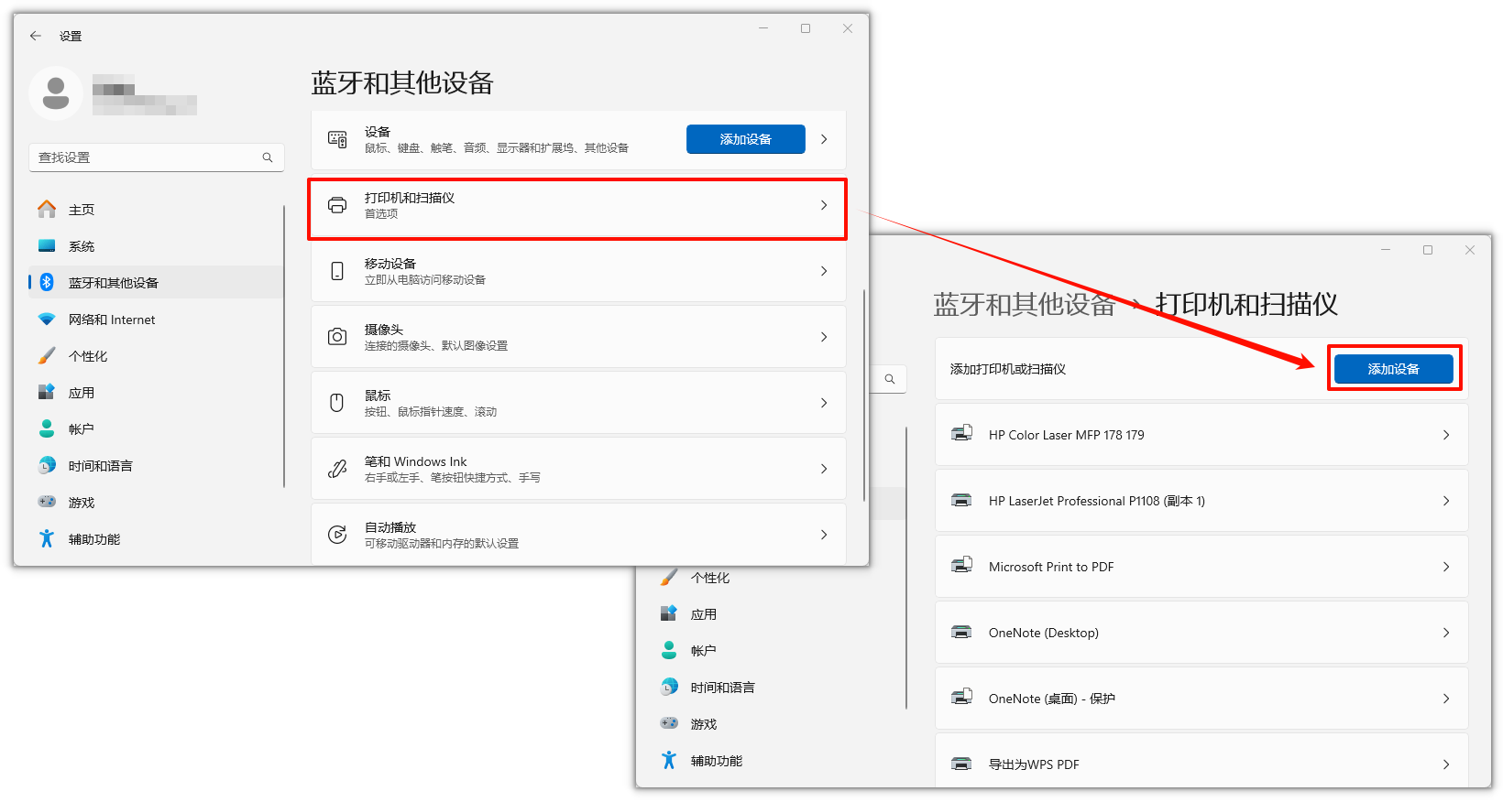Click the mouse icon beside 鼠标
The image size is (1503, 802).
click(x=337, y=403)
